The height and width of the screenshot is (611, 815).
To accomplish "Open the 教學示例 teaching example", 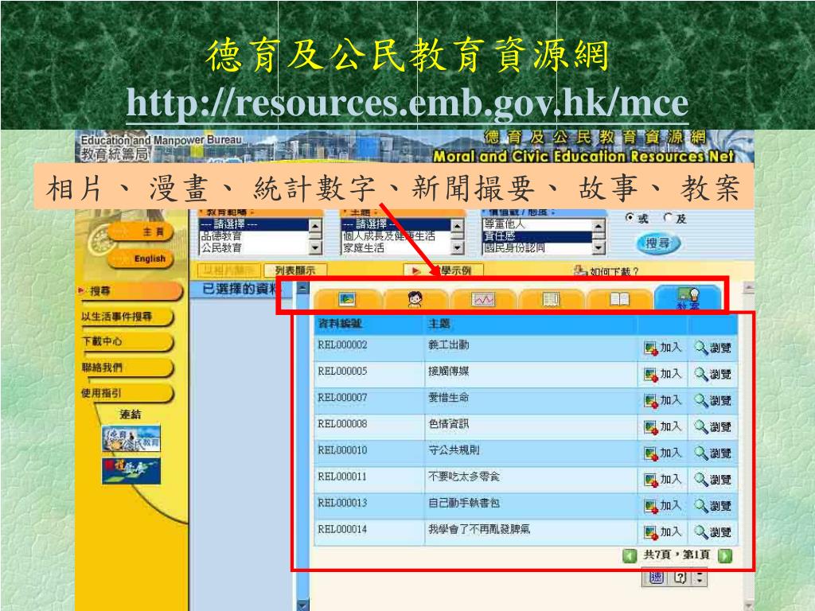I will pos(444,270).
